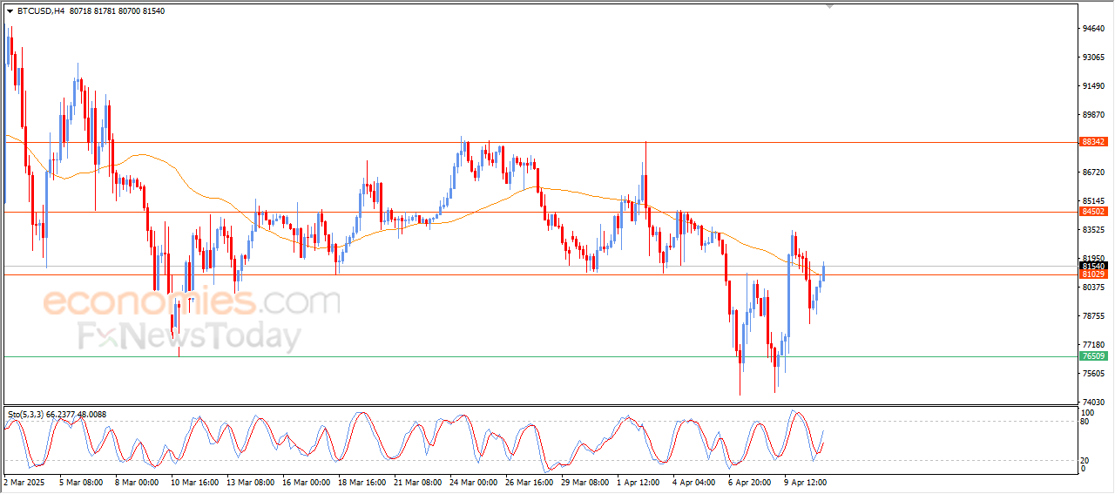Click the 13 Mar 08:00 time label

coord(250,482)
